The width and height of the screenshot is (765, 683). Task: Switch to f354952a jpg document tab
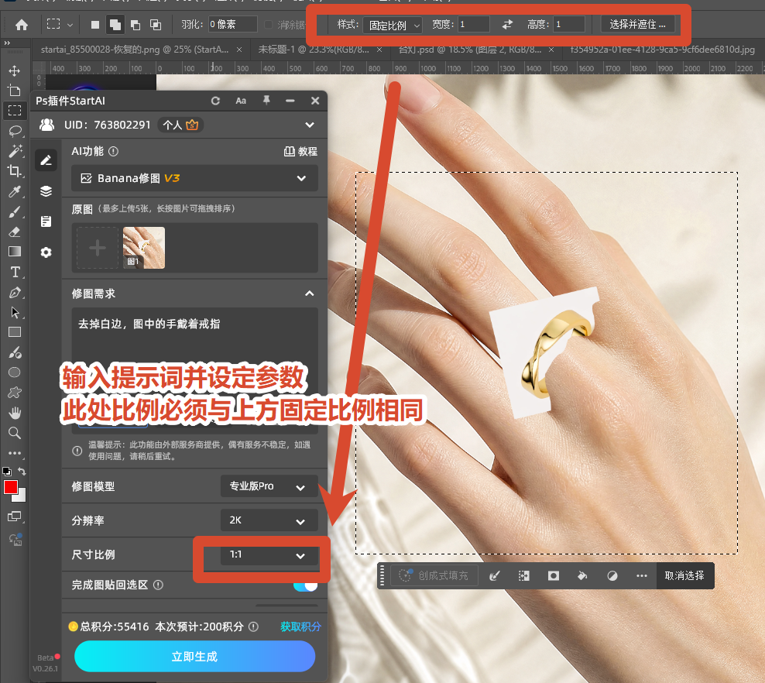pyautogui.click(x=663, y=50)
